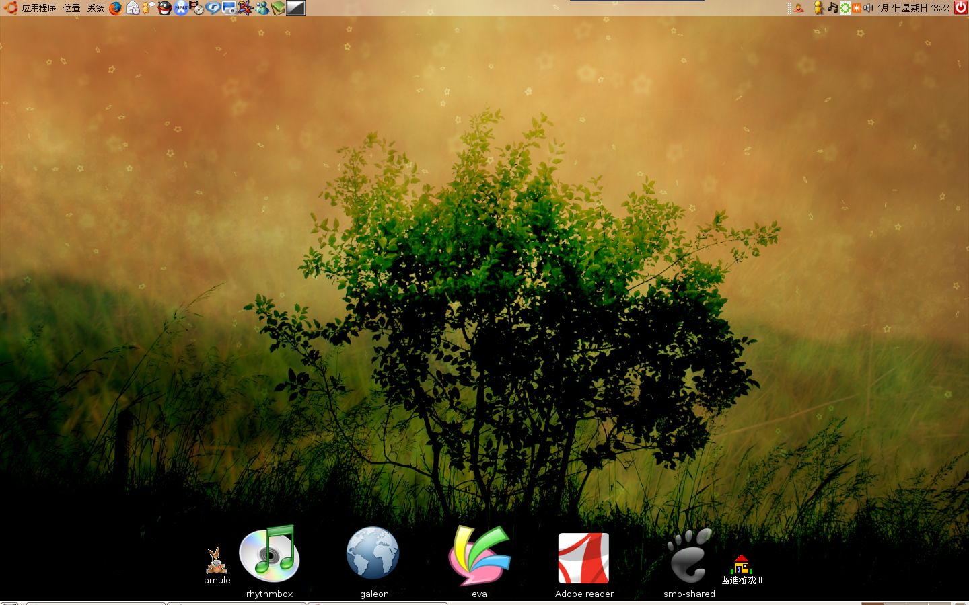Open the volume speaker control

pos(869,8)
